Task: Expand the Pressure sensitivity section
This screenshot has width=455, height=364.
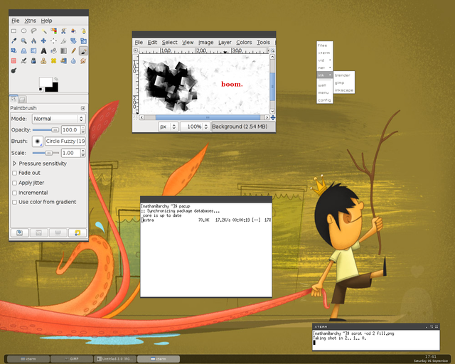Action: point(14,164)
